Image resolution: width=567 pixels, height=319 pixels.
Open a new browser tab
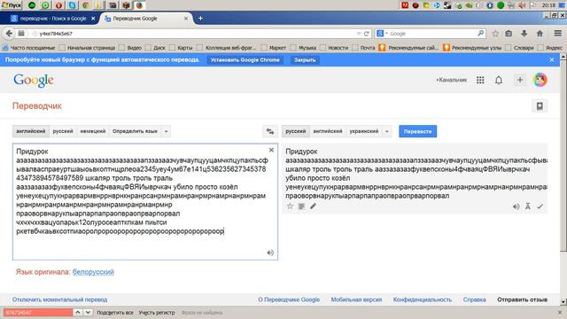[200, 18]
